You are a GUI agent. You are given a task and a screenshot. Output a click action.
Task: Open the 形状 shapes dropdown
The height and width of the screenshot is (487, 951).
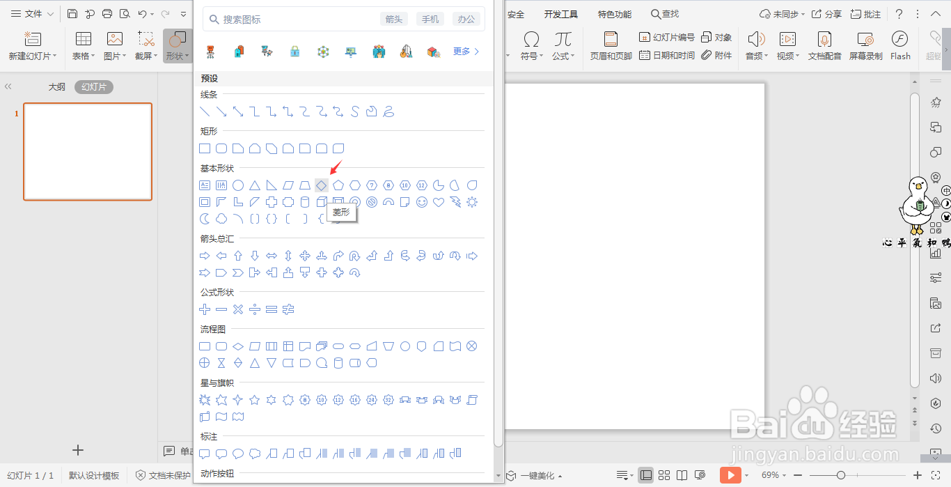177,46
